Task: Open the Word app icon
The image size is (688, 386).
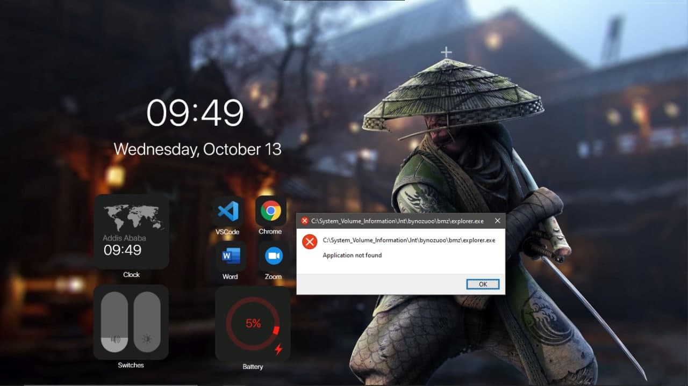Action: tap(231, 256)
